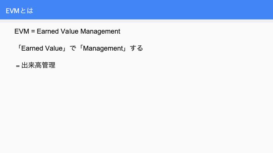
Task: Click the opening bracket before Earned Value
Action: [19, 48]
